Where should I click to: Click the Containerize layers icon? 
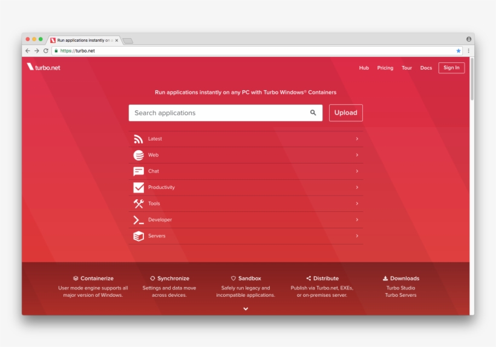[76, 279]
